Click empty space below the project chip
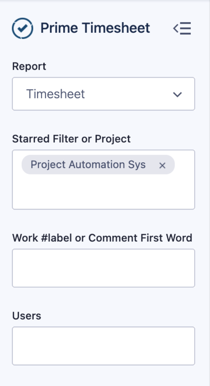This screenshot has height=386, width=210. (103, 193)
